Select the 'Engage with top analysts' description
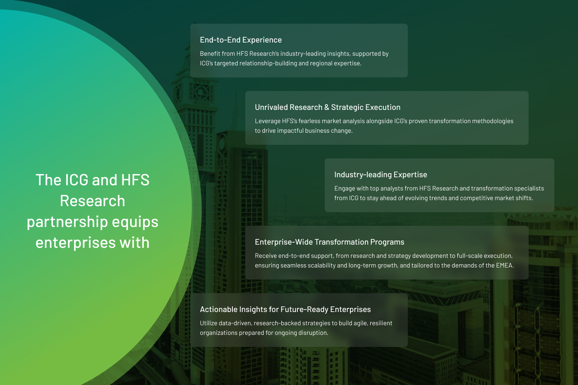 pos(439,193)
